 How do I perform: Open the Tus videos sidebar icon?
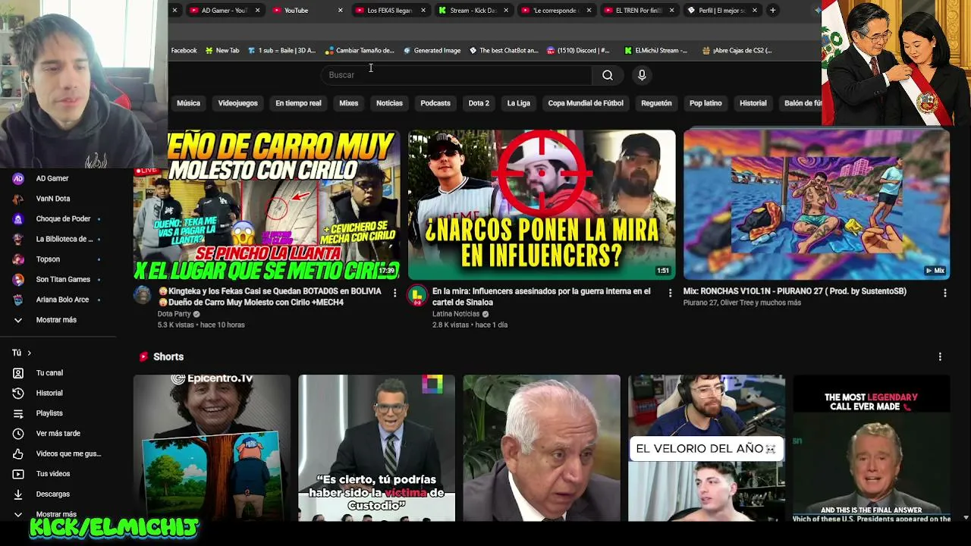click(18, 474)
